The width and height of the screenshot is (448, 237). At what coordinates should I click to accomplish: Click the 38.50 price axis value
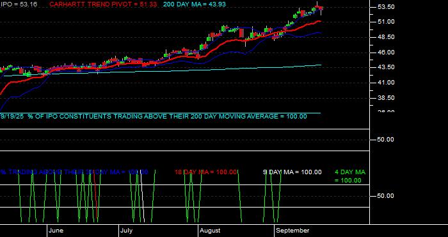386,98
